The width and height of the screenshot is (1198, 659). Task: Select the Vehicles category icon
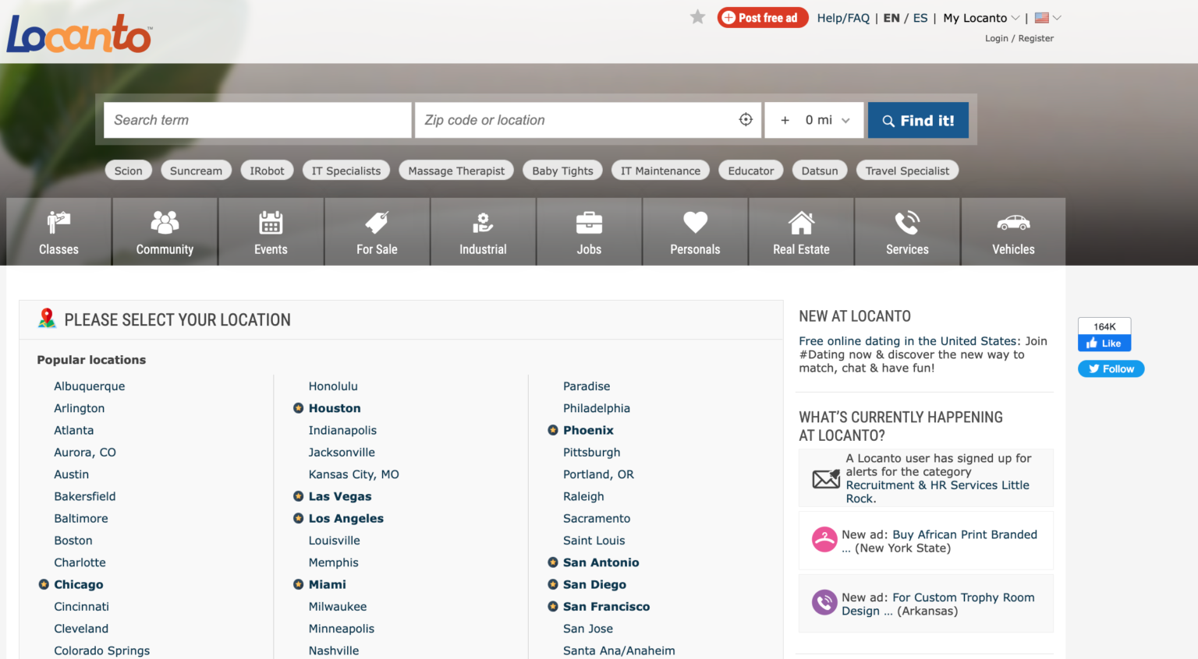click(x=1012, y=231)
